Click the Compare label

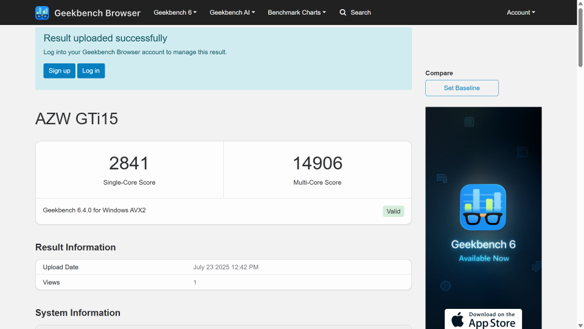pyautogui.click(x=439, y=73)
